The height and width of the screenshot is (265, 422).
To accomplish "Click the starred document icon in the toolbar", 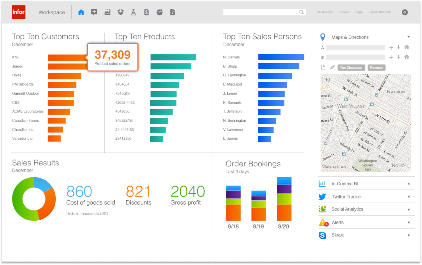I will point(173,12).
